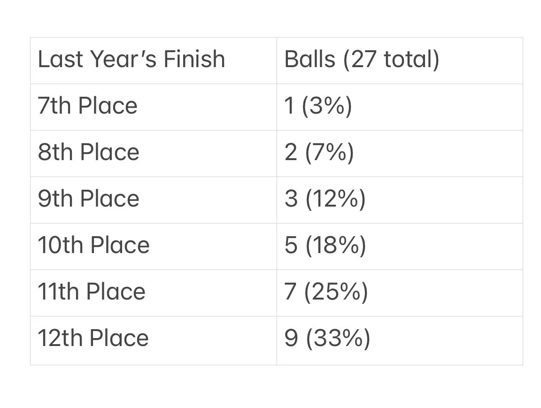
Task: Select the '12th Place' cell
Action: point(93,338)
